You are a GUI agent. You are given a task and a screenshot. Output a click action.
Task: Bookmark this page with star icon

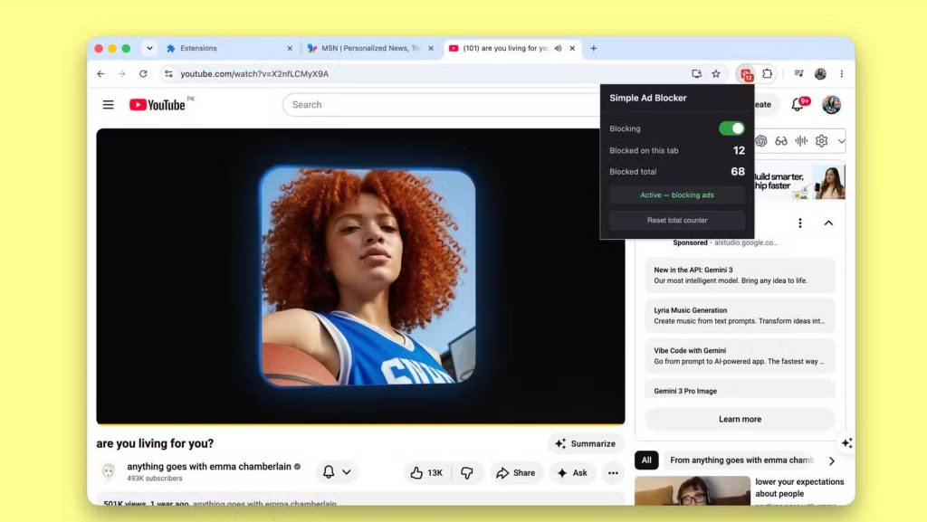(716, 74)
